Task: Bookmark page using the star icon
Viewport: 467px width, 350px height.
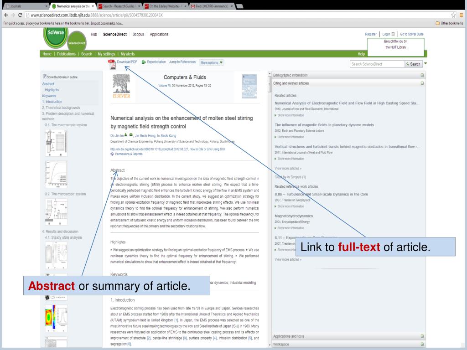Action: [453, 15]
